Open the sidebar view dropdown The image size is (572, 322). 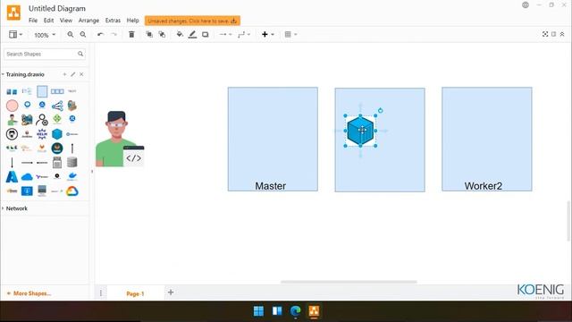15,34
